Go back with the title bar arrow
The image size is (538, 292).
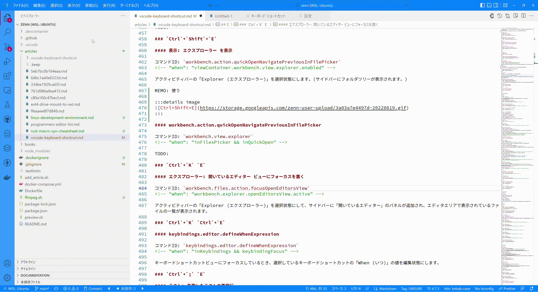pyautogui.click(x=211, y=5)
